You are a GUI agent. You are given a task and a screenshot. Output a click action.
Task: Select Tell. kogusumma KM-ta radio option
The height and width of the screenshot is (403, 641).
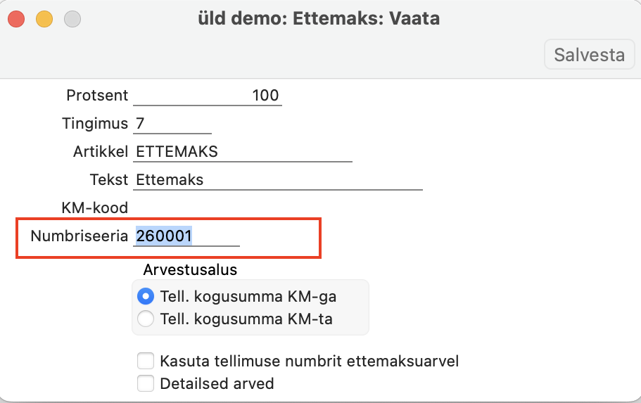[146, 319]
